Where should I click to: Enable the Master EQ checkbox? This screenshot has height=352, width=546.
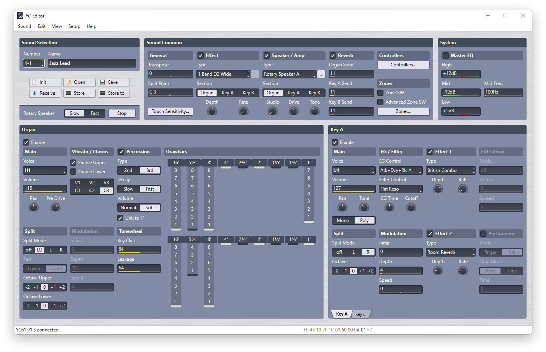point(446,55)
